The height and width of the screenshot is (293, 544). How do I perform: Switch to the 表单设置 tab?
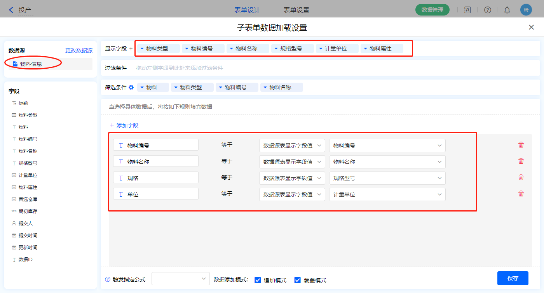296,10
